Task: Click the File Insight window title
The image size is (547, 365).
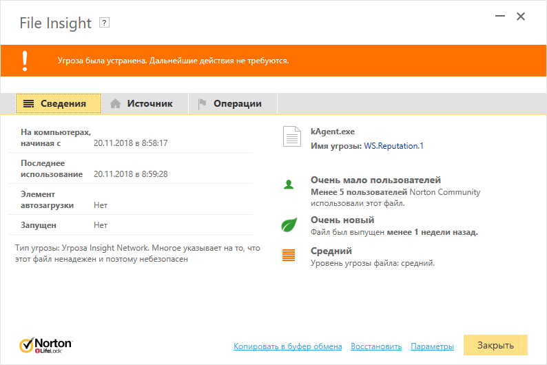Action: (56, 23)
